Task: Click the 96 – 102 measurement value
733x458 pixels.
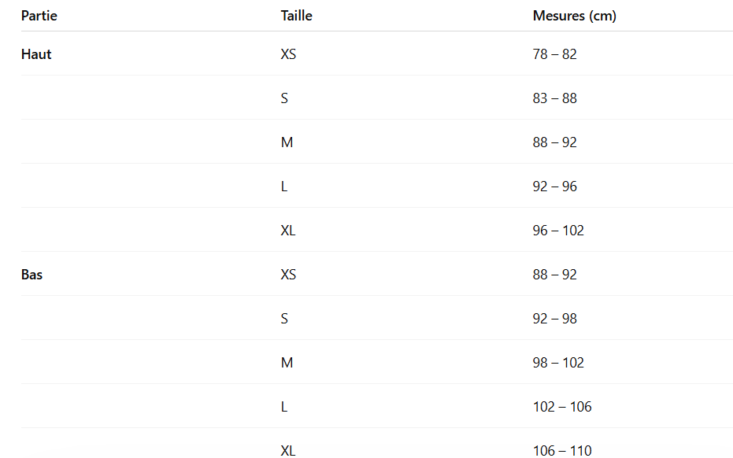Action: tap(558, 231)
